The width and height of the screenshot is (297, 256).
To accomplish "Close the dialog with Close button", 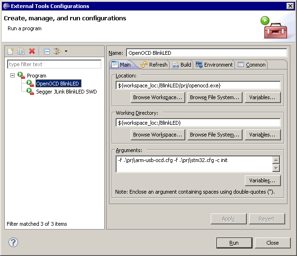I will click(x=272, y=243).
